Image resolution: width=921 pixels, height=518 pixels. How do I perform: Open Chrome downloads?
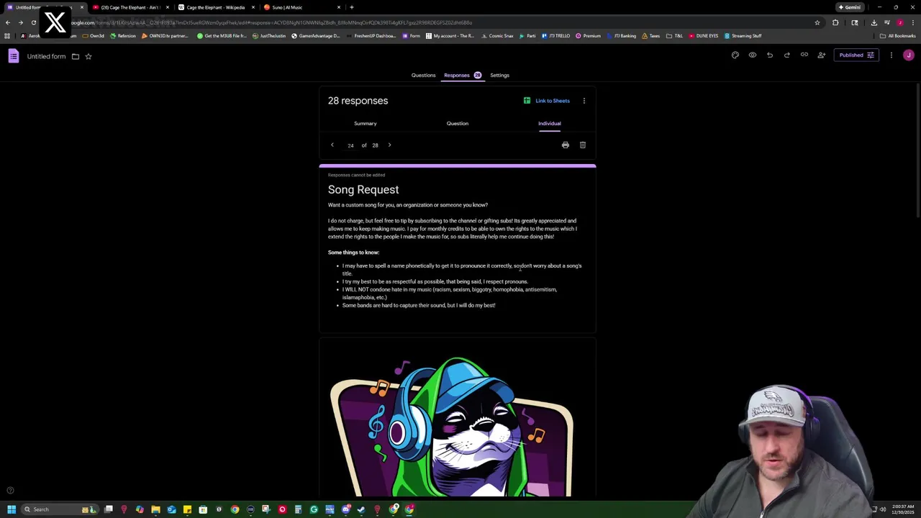click(874, 22)
